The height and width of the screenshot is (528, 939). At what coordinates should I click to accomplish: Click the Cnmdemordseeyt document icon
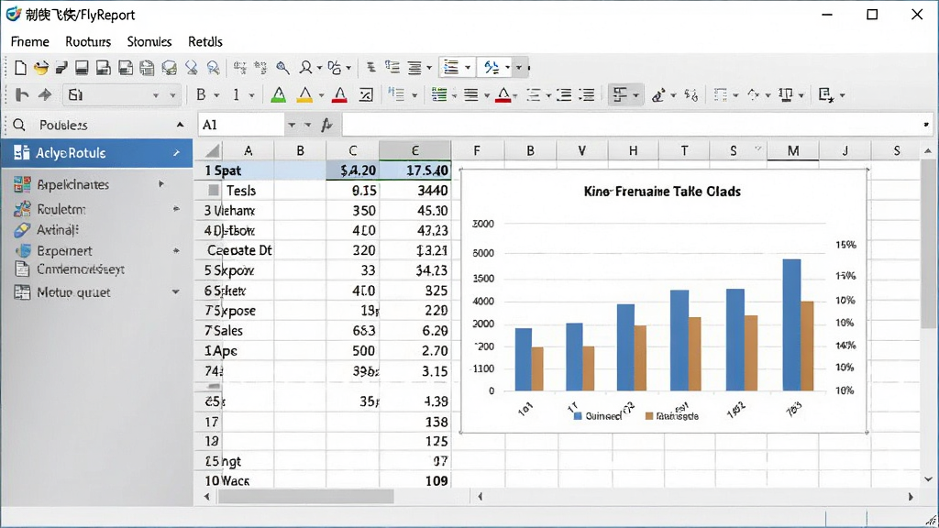click(22, 269)
